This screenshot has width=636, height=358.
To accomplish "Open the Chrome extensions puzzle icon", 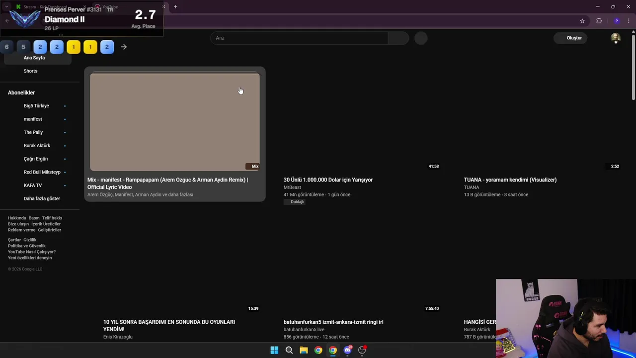I will pos(599,21).
